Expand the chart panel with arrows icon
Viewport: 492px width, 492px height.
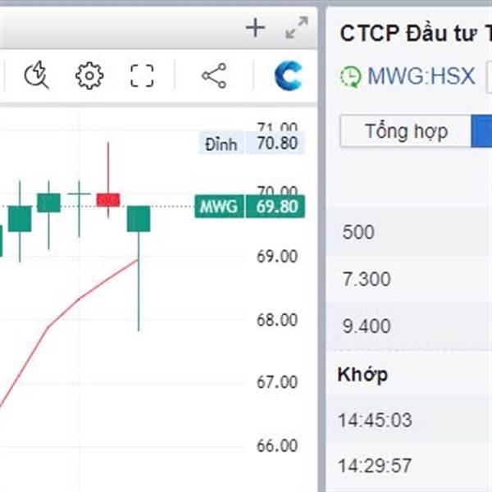[297, 28]
